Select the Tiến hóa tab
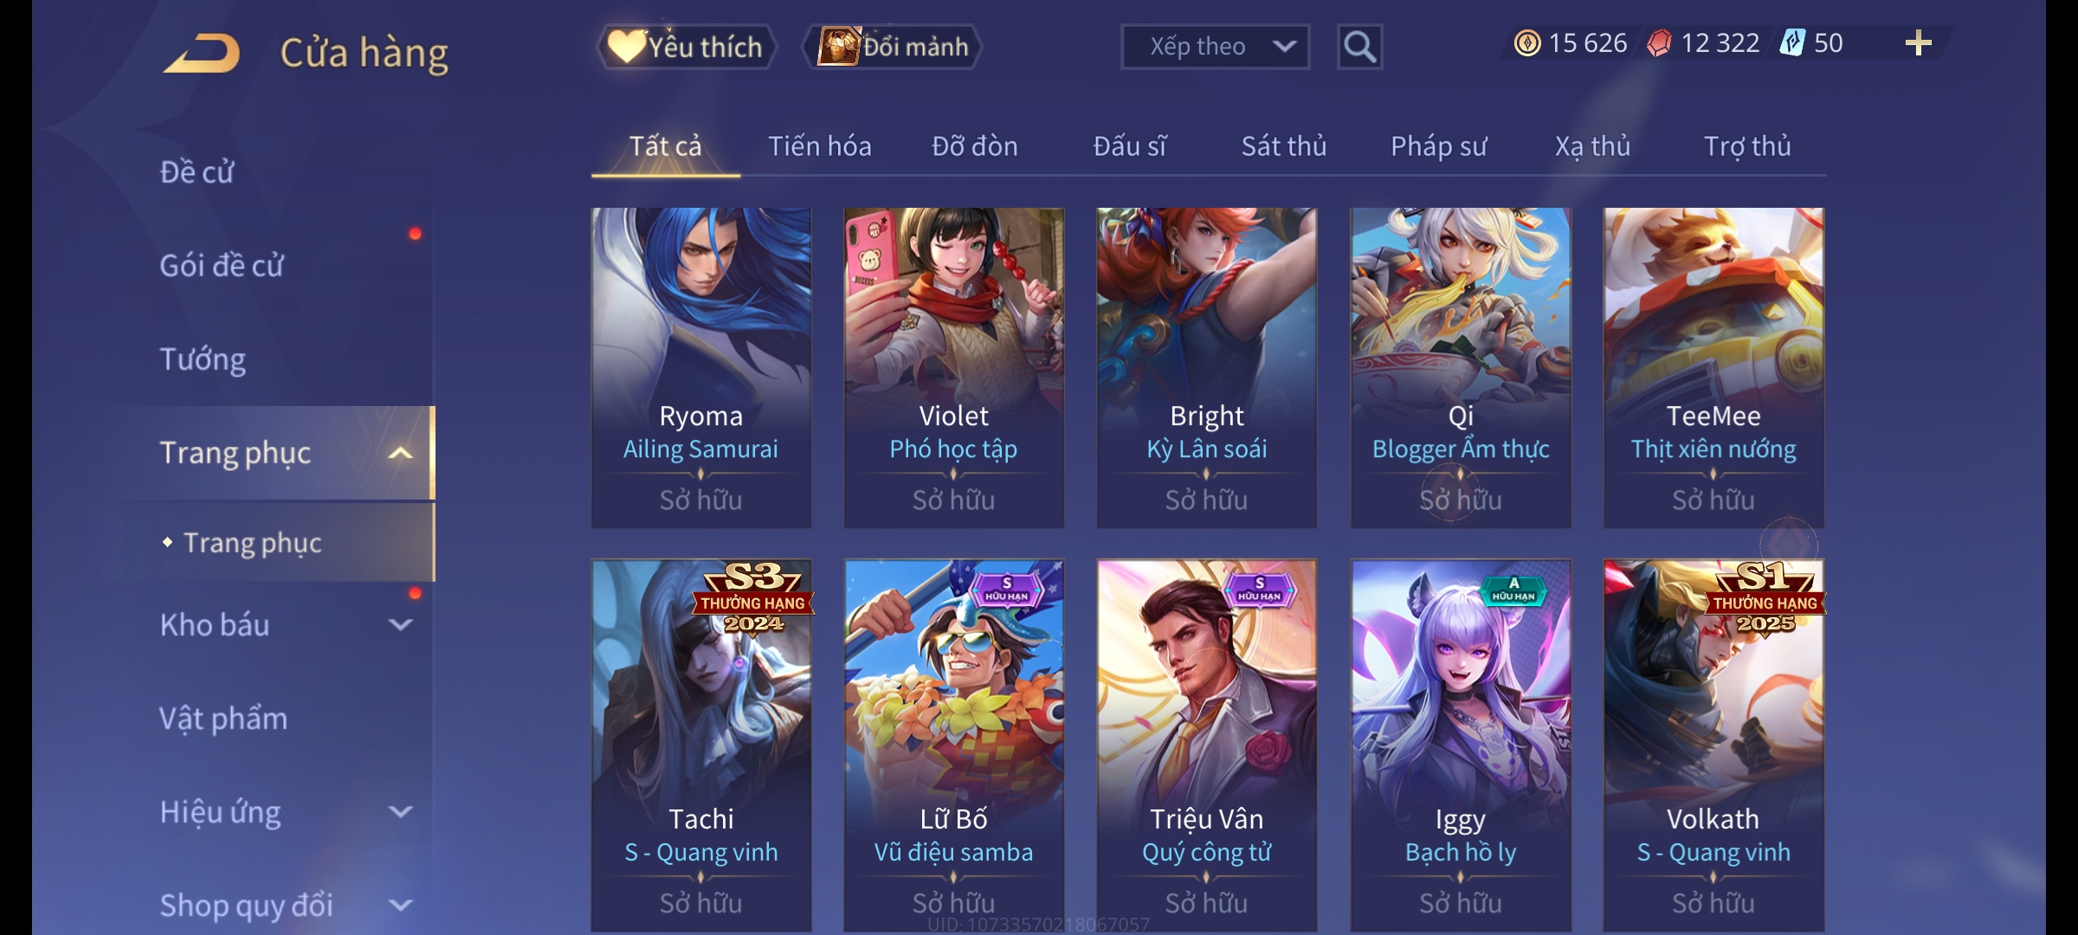Viewport: 2078px width, 935px height. [x=819, y=146]
